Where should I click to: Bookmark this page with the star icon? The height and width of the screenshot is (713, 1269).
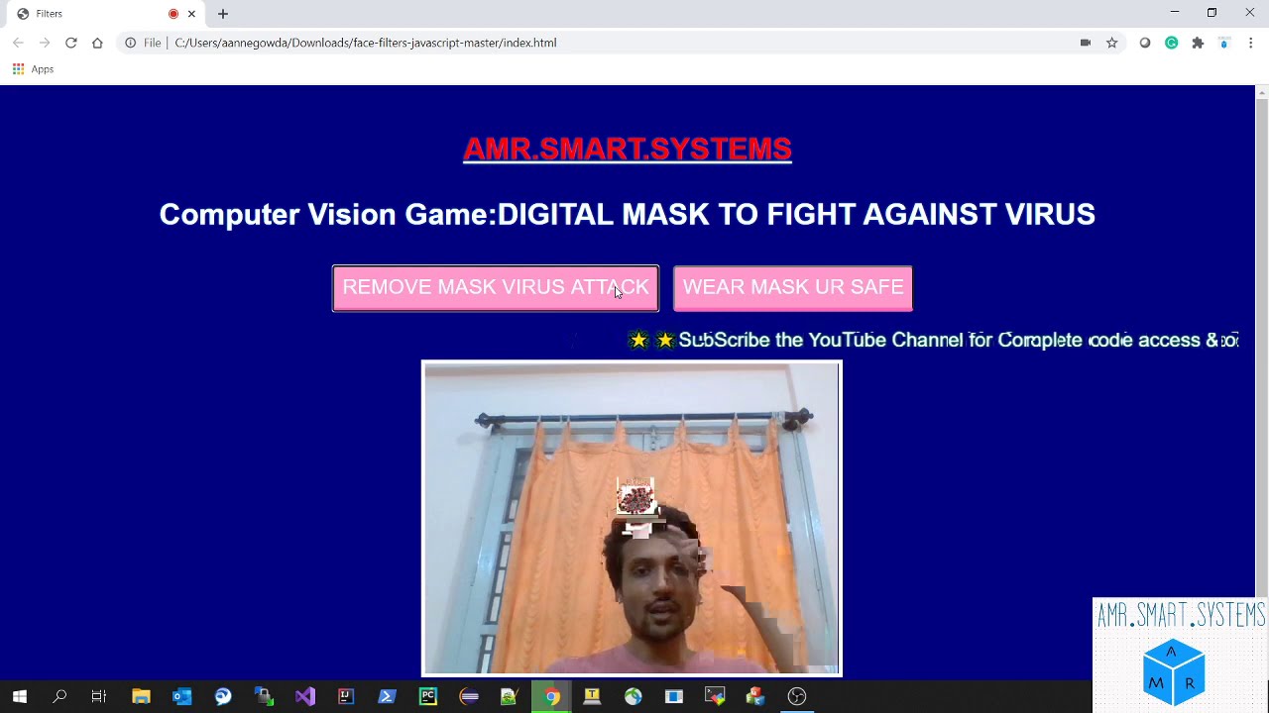[x=1112, y=43]
